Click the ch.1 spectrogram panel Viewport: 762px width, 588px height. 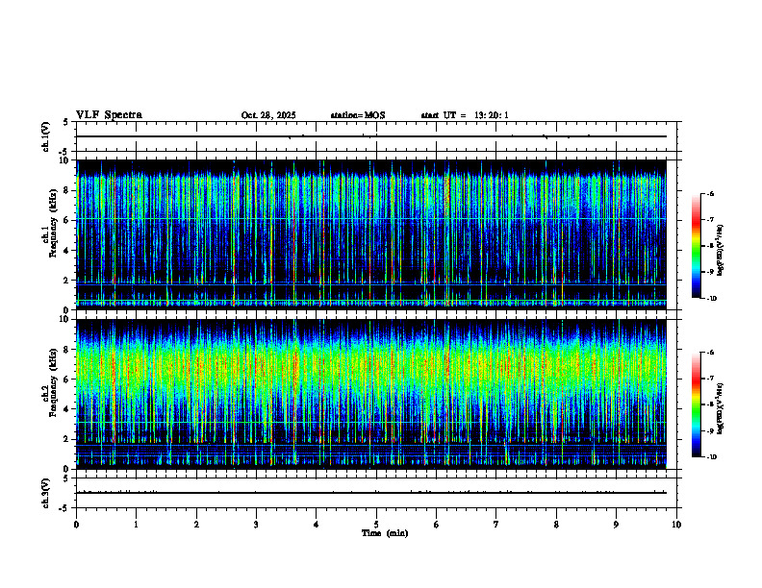click(x=371, y=234)
